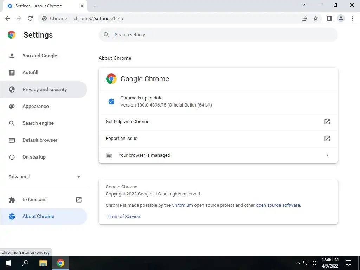Close the Settings - About Chrome tab
This screenshot has width=360, height=270.
(82, 6)
